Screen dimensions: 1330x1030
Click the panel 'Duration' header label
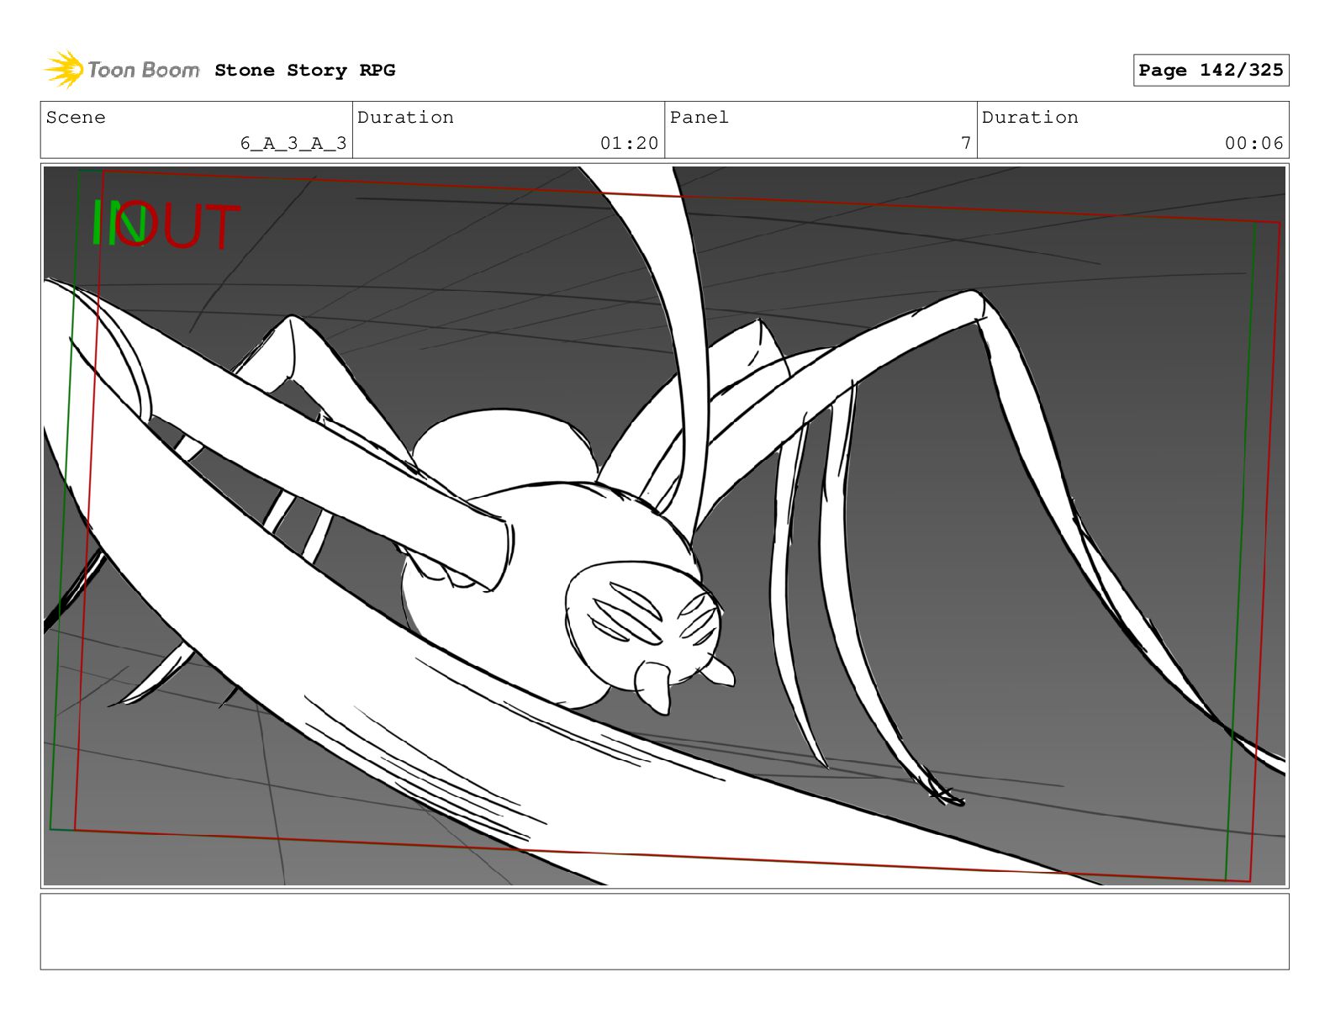click(1030, 118)
